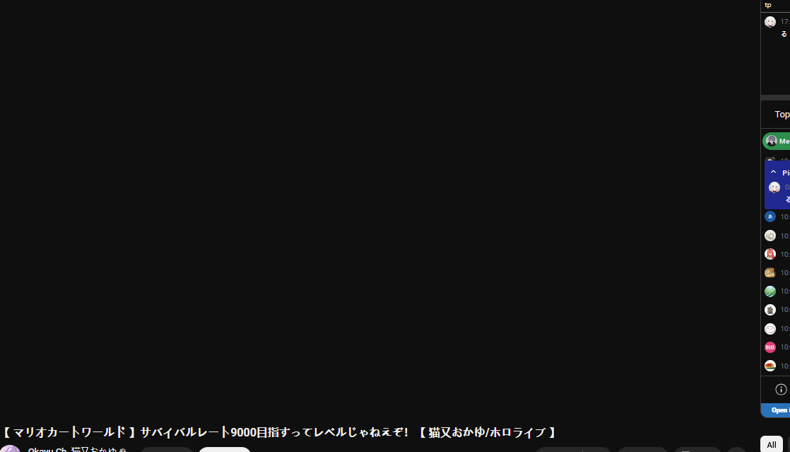The height and width of the screenshot is (452, 790).
Task: Click the green member chip
Action: (x=777, y=141)
